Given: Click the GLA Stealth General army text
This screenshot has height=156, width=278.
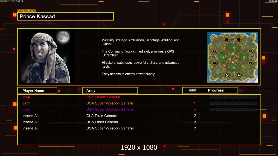Looking at the screenshot, I should pos(103,97).
